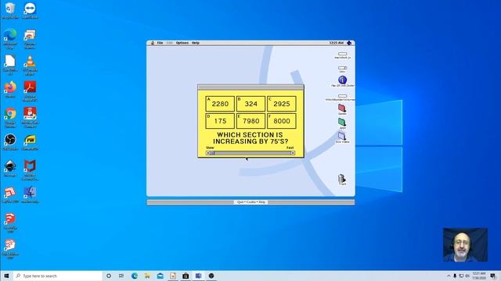Open the notification center icon
Screen dimensions: 501x281
click(493, 276)
